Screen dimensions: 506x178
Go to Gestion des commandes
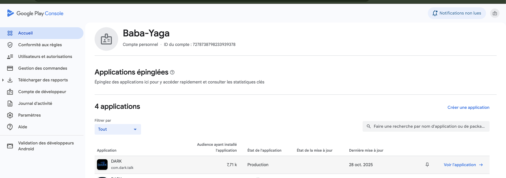pyautogui.click(x=43, y=68)
